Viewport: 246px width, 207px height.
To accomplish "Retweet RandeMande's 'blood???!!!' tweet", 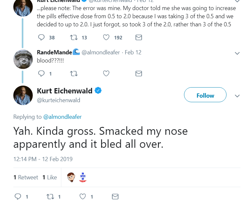I will pyautogui.click(x=74, y=74).
